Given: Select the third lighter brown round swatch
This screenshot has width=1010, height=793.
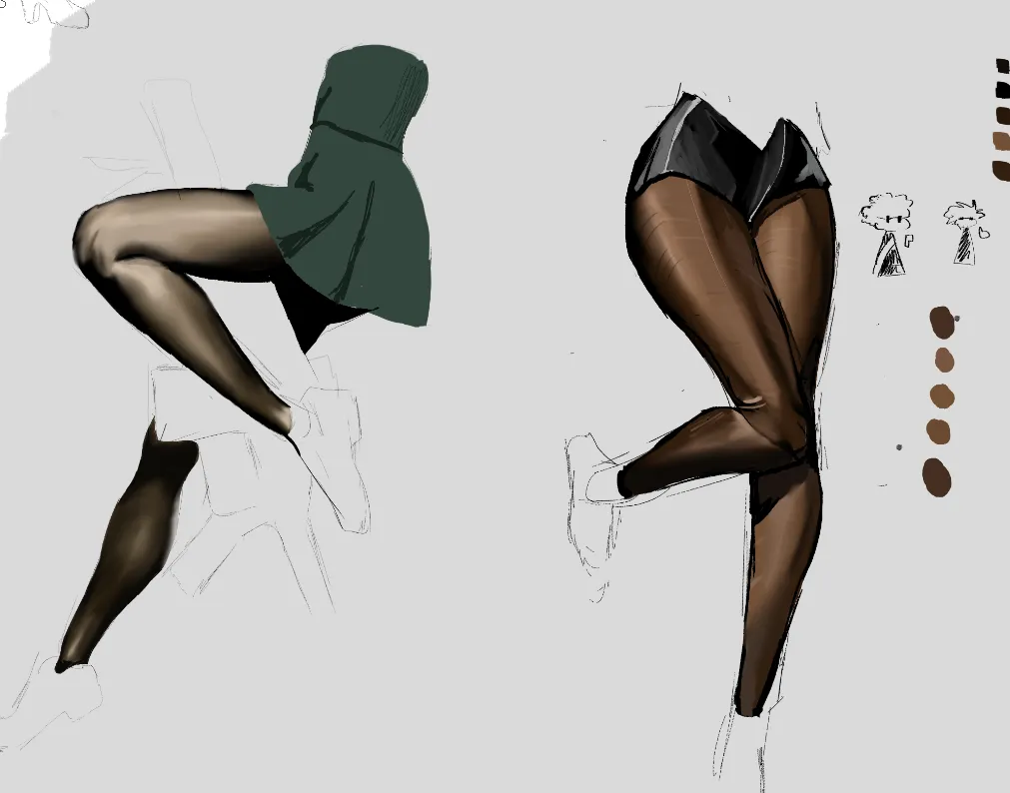Looking at the screenshot, I should 941,396.
